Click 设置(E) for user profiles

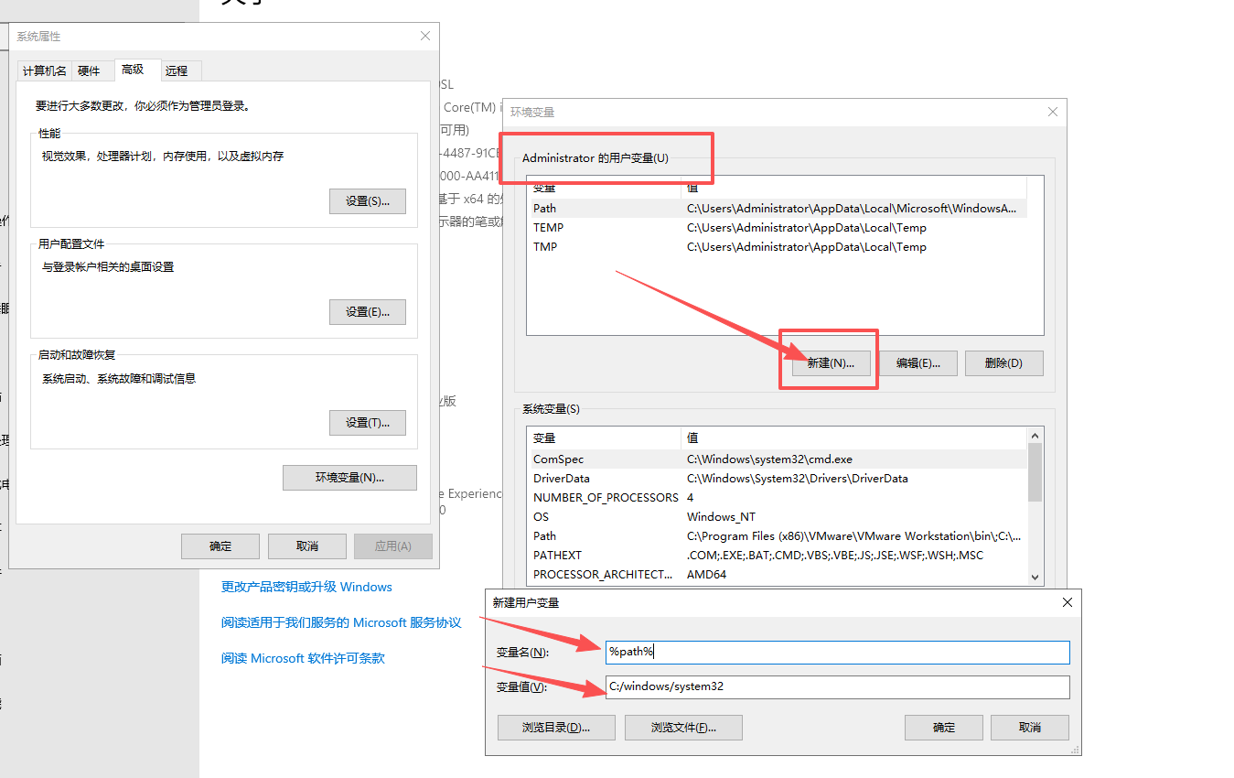coord(367,312)
